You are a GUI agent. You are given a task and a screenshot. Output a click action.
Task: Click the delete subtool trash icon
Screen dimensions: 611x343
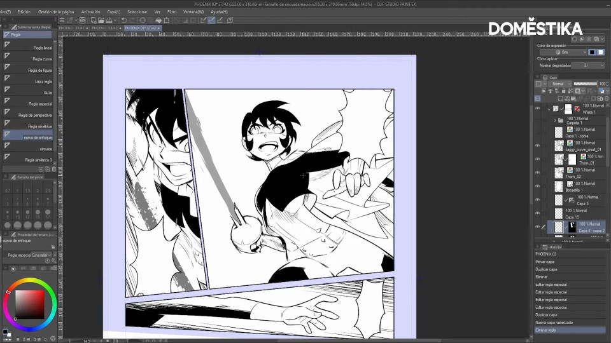coord(53,169)
